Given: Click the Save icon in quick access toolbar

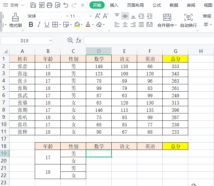Looking at the screenshot, I should tap(33, 5).
